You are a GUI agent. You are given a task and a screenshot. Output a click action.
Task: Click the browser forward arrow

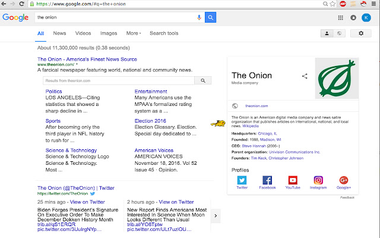[x=12, y=4]
